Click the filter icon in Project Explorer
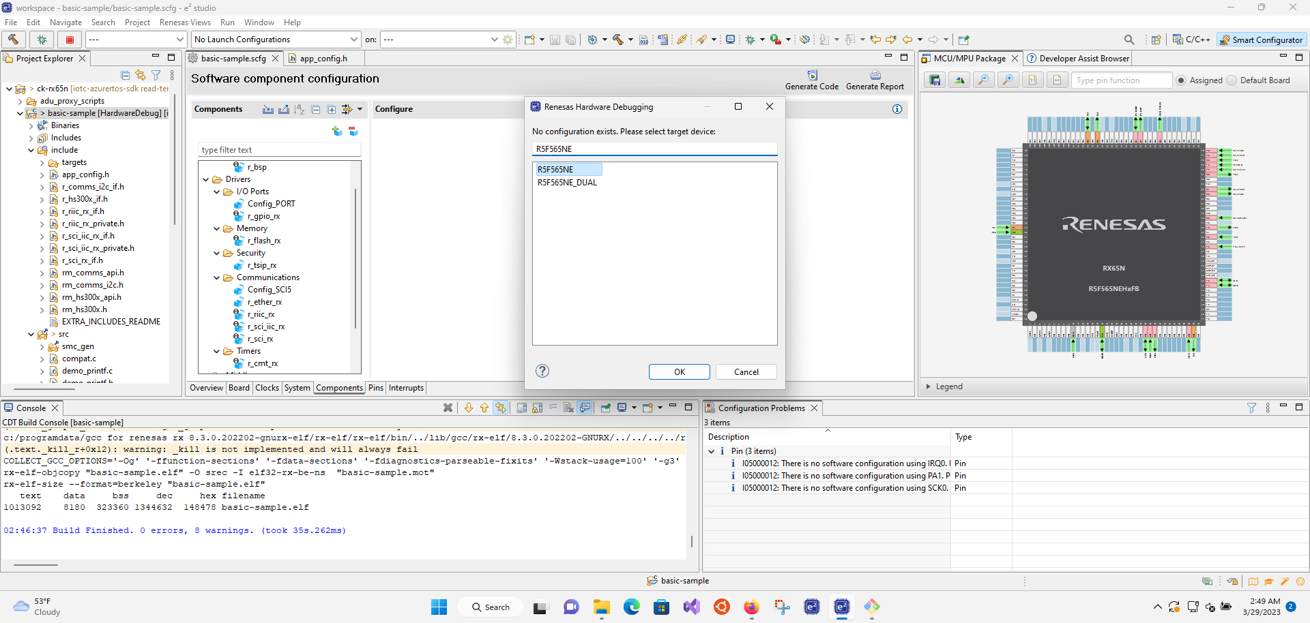Screen dimensions: 1310x623 click(156, 75)
